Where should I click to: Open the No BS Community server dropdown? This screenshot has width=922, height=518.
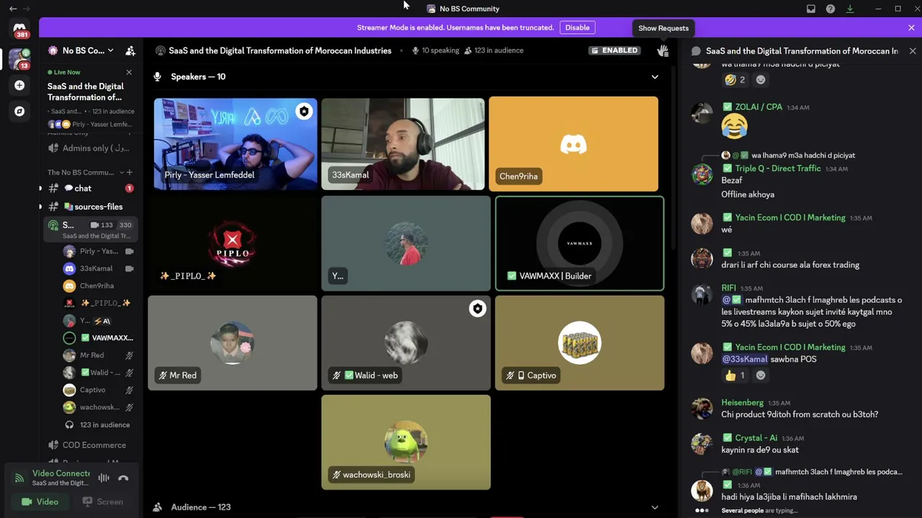point(81,50)
